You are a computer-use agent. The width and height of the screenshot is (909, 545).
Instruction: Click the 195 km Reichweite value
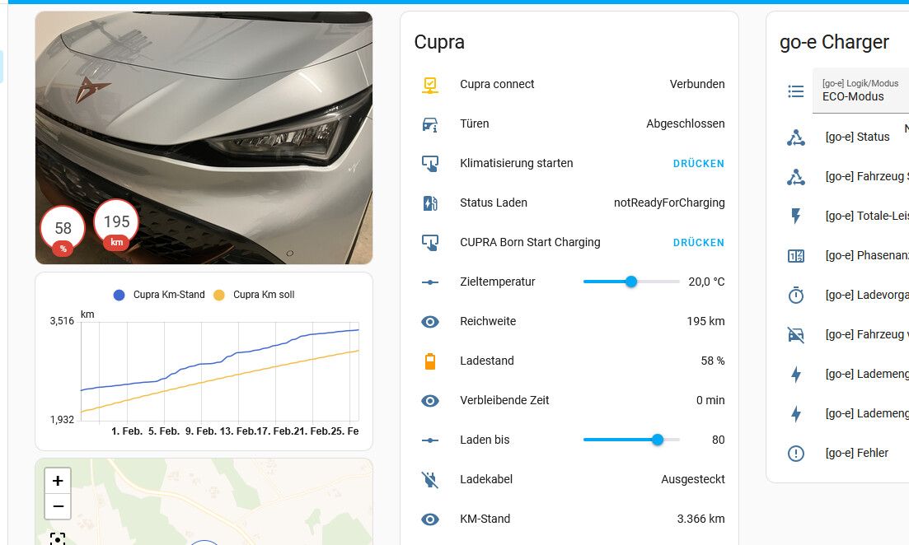(x=705, y=321)
